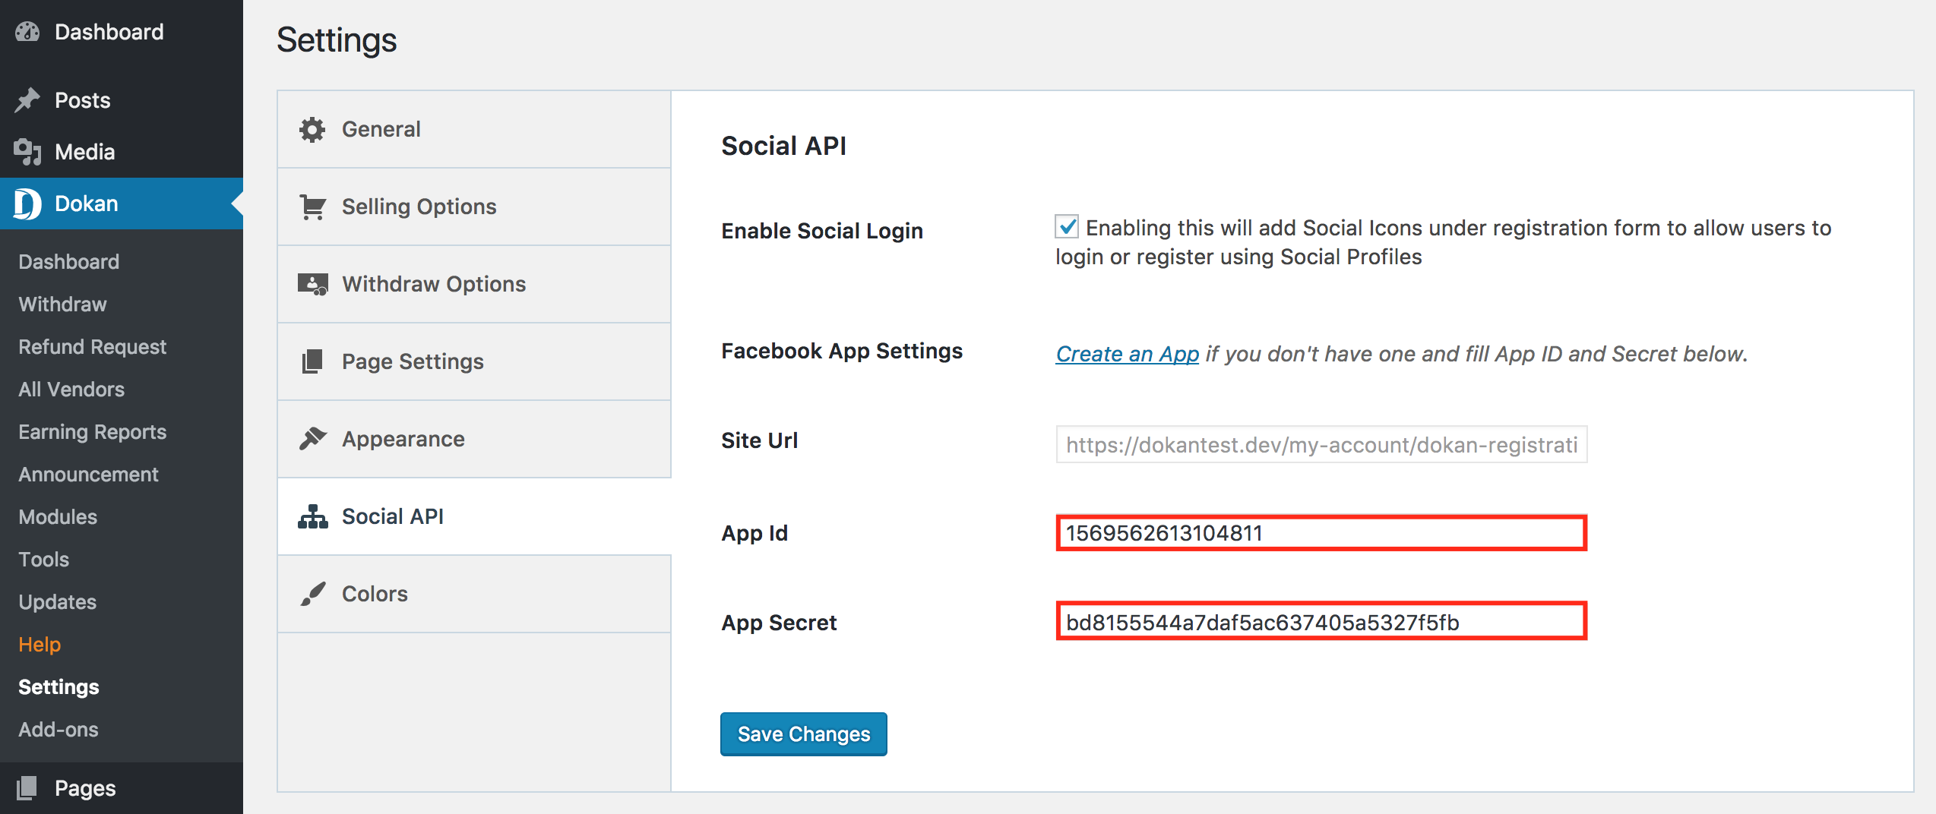The image size is (1936, 814).
Task: Open the Colors tab
Action: 474,594
